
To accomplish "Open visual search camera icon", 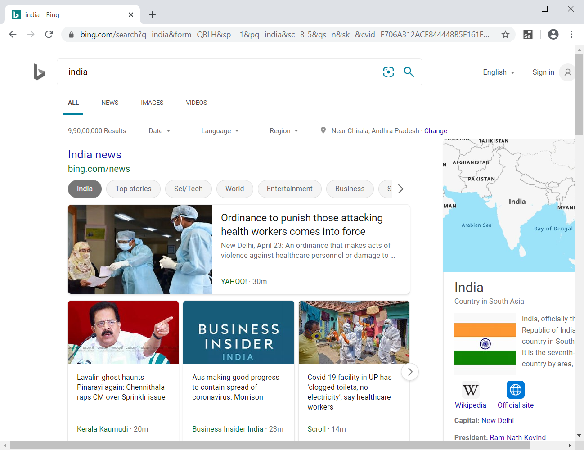I will 388,72.
